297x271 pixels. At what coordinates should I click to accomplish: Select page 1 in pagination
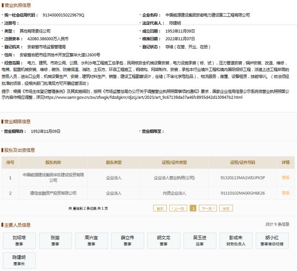pyautogui.click(x=193, y=208)
